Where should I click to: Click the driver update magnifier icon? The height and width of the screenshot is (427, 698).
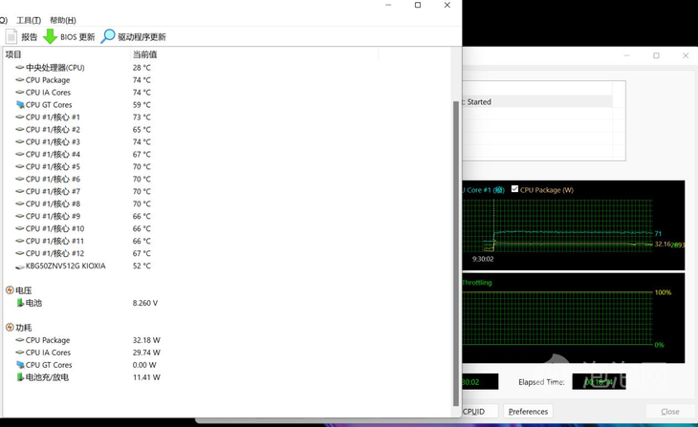point(108,36)
